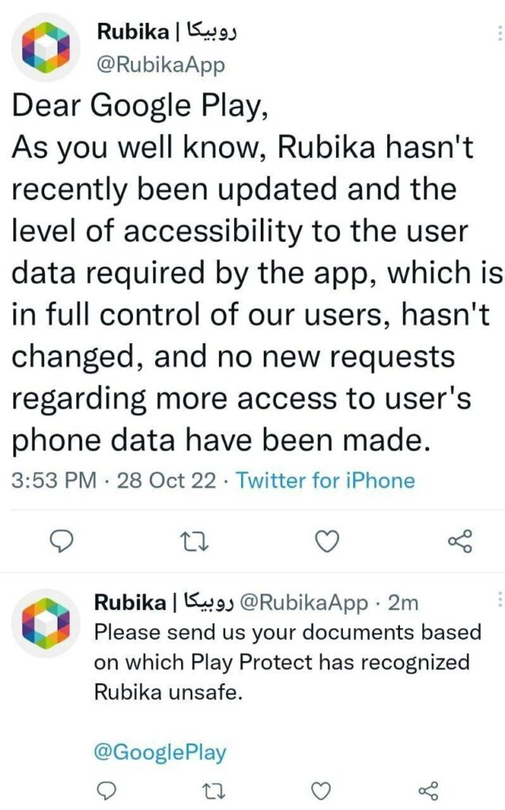Image resolution: width=505 pixels, height=810 pixels.
Task: Open the reply tweet text about Play Protect
Action: coord(288,662)
